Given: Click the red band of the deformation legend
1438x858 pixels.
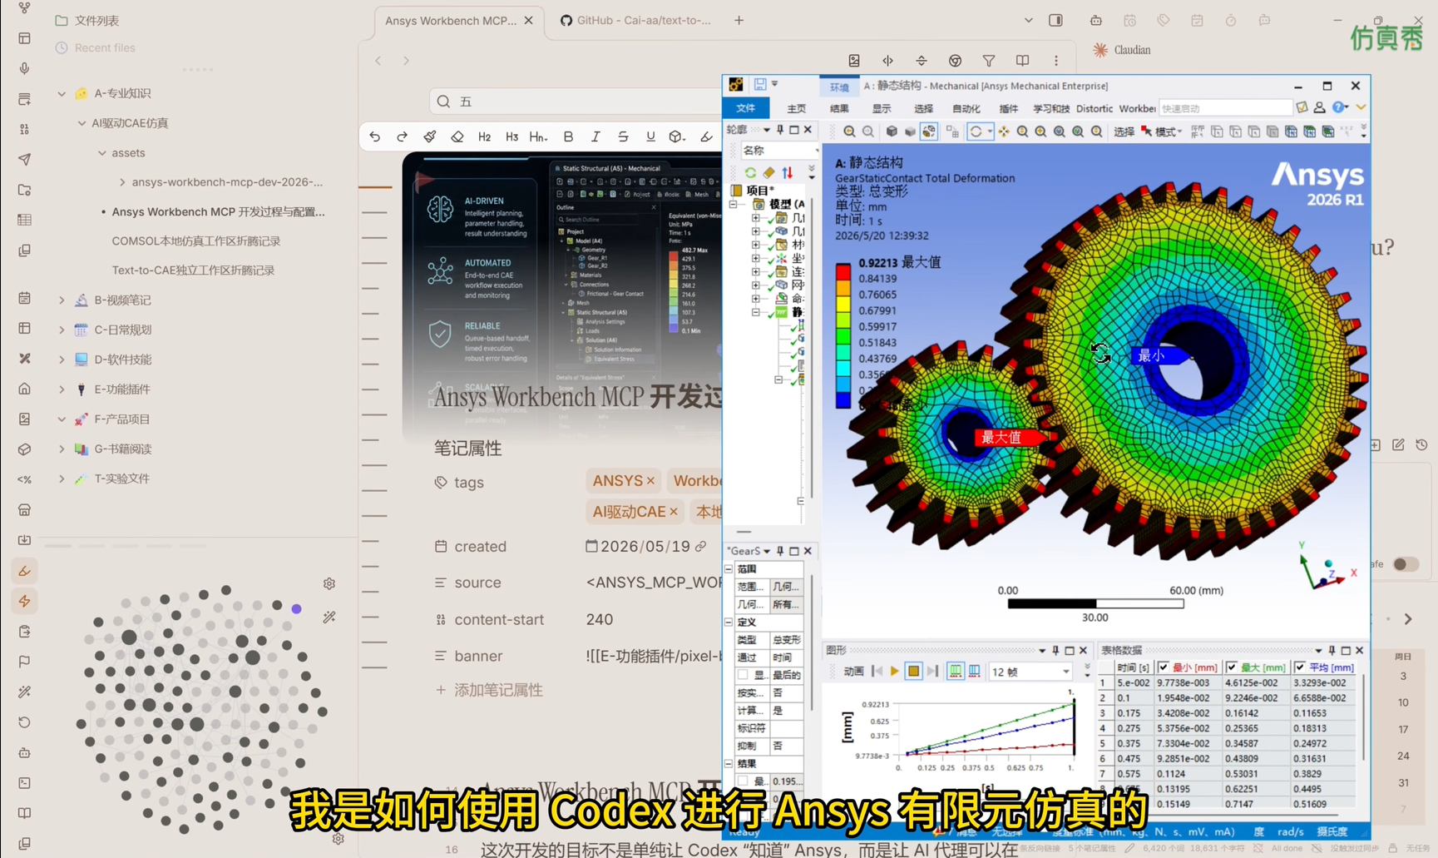Looking at the screenshot, I should 843,270.
